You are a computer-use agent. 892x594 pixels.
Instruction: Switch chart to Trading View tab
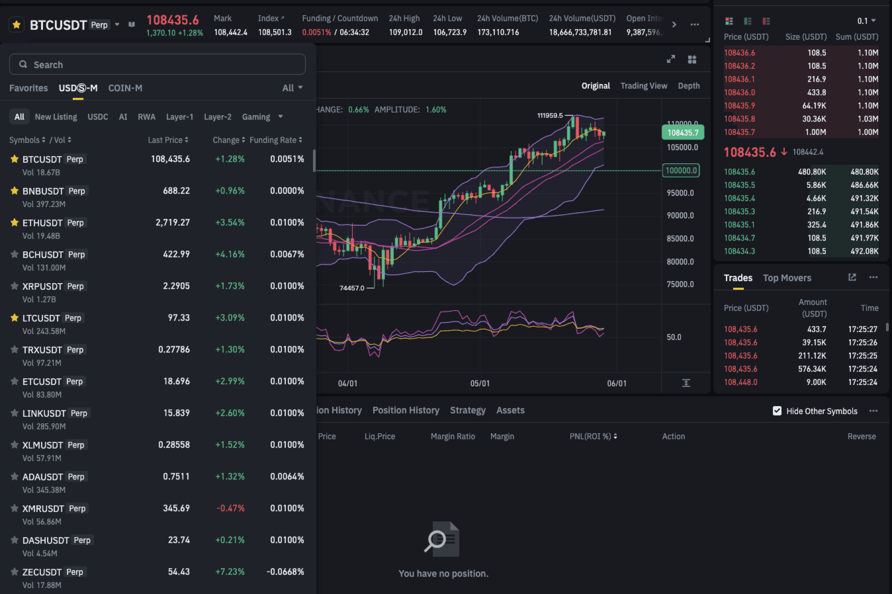point(644,85)
